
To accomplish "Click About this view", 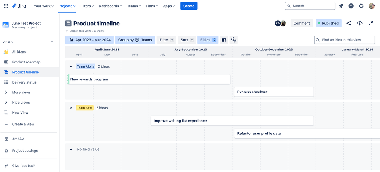I will coord(81,31).
